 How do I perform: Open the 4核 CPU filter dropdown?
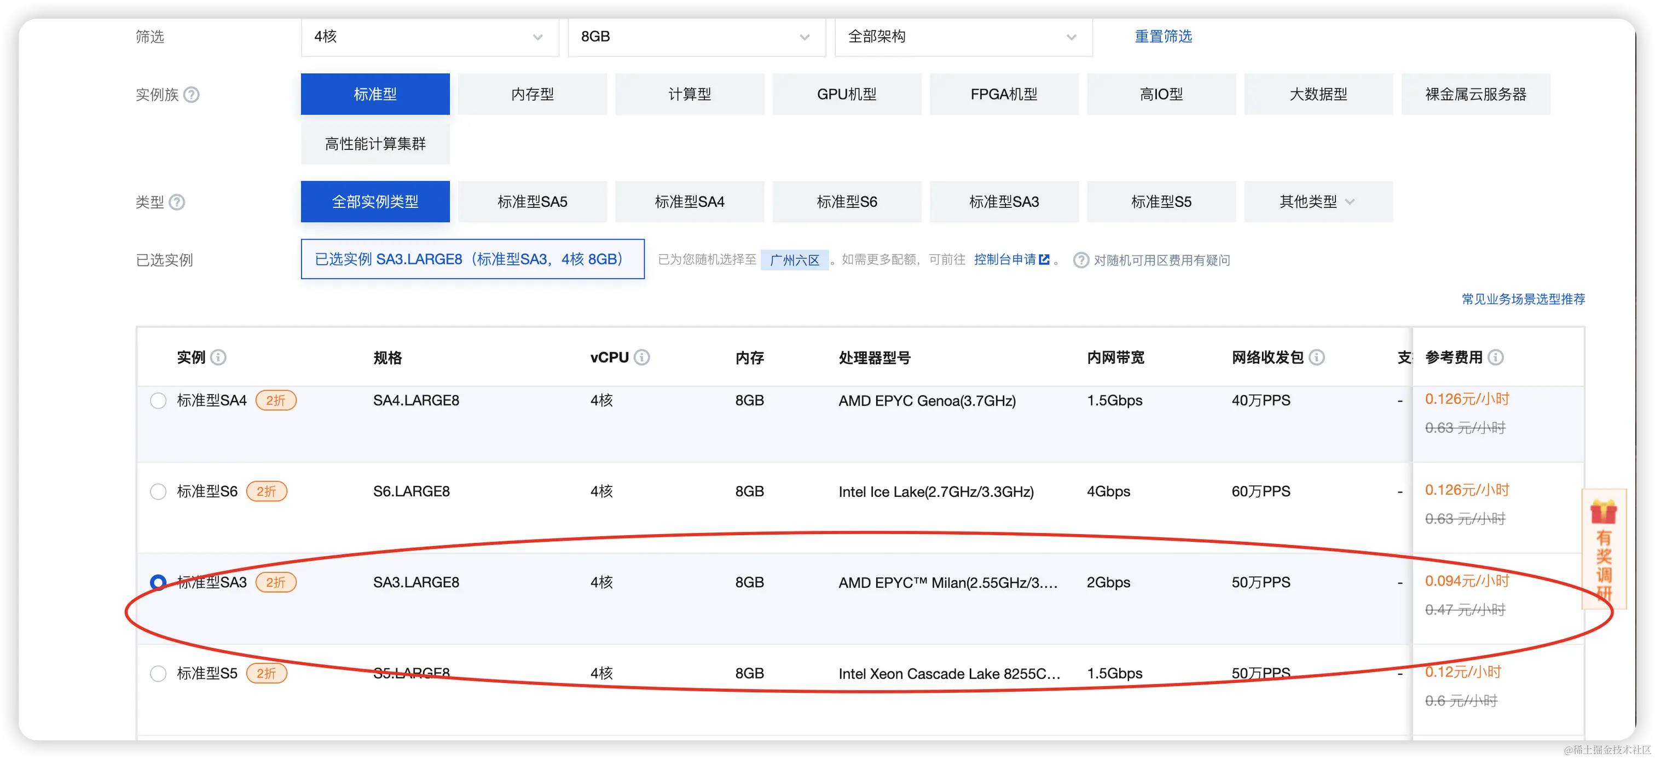coord(429,37)
